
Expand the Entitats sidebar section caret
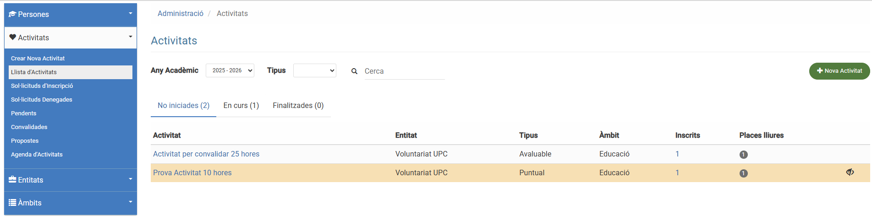[x=130, y=179]
